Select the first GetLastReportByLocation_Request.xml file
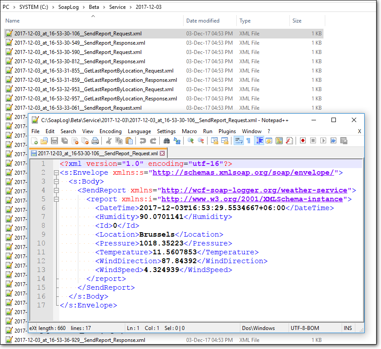This screenshot has height=349, width=381. (94, 71)
